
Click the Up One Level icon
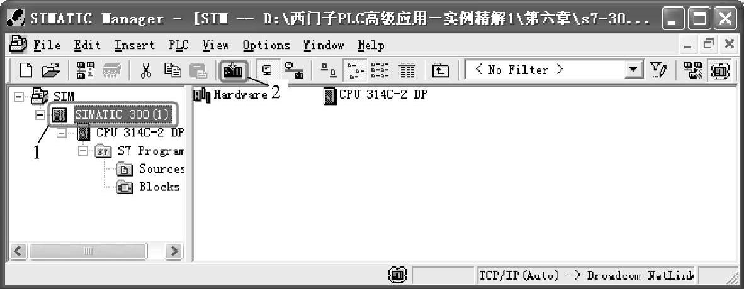tap(441, 70)
